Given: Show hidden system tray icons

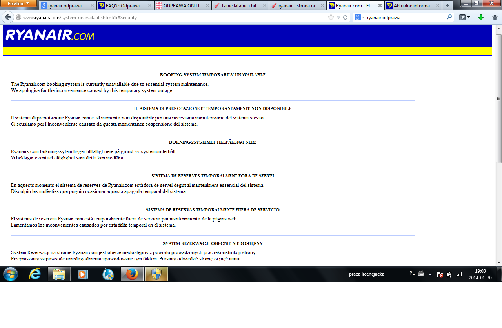Looking at the screenshot, I should (x=430, y=274).
